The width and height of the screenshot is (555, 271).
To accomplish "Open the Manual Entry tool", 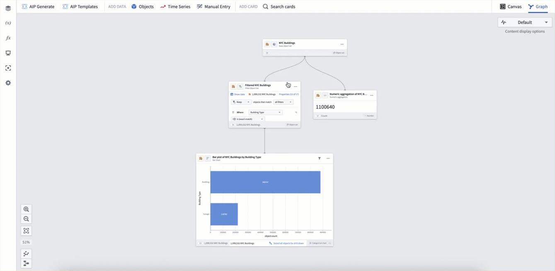I will pyautogui.click(x=213, y=6).
